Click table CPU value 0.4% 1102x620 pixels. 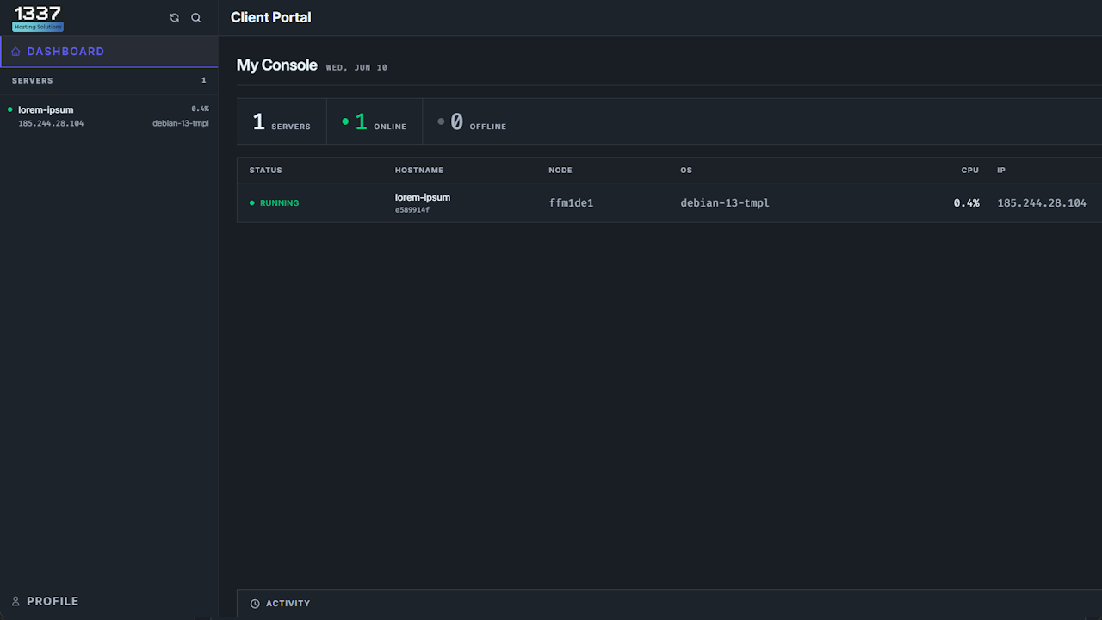(967, 203)
